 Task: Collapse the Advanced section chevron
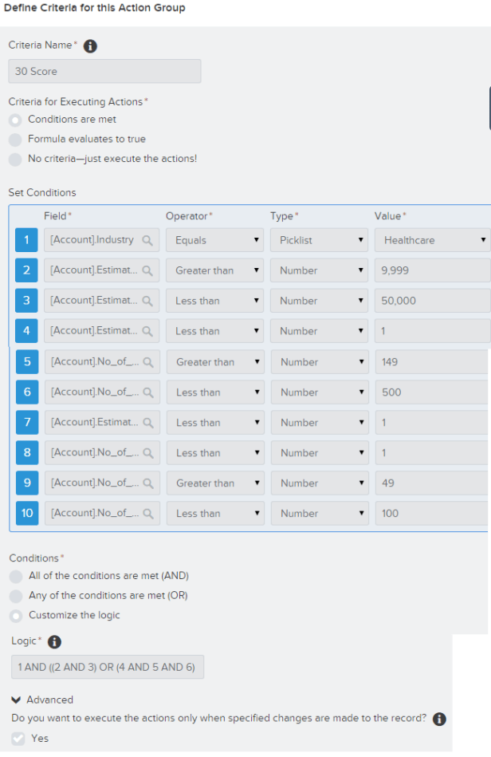click(16, 700)
